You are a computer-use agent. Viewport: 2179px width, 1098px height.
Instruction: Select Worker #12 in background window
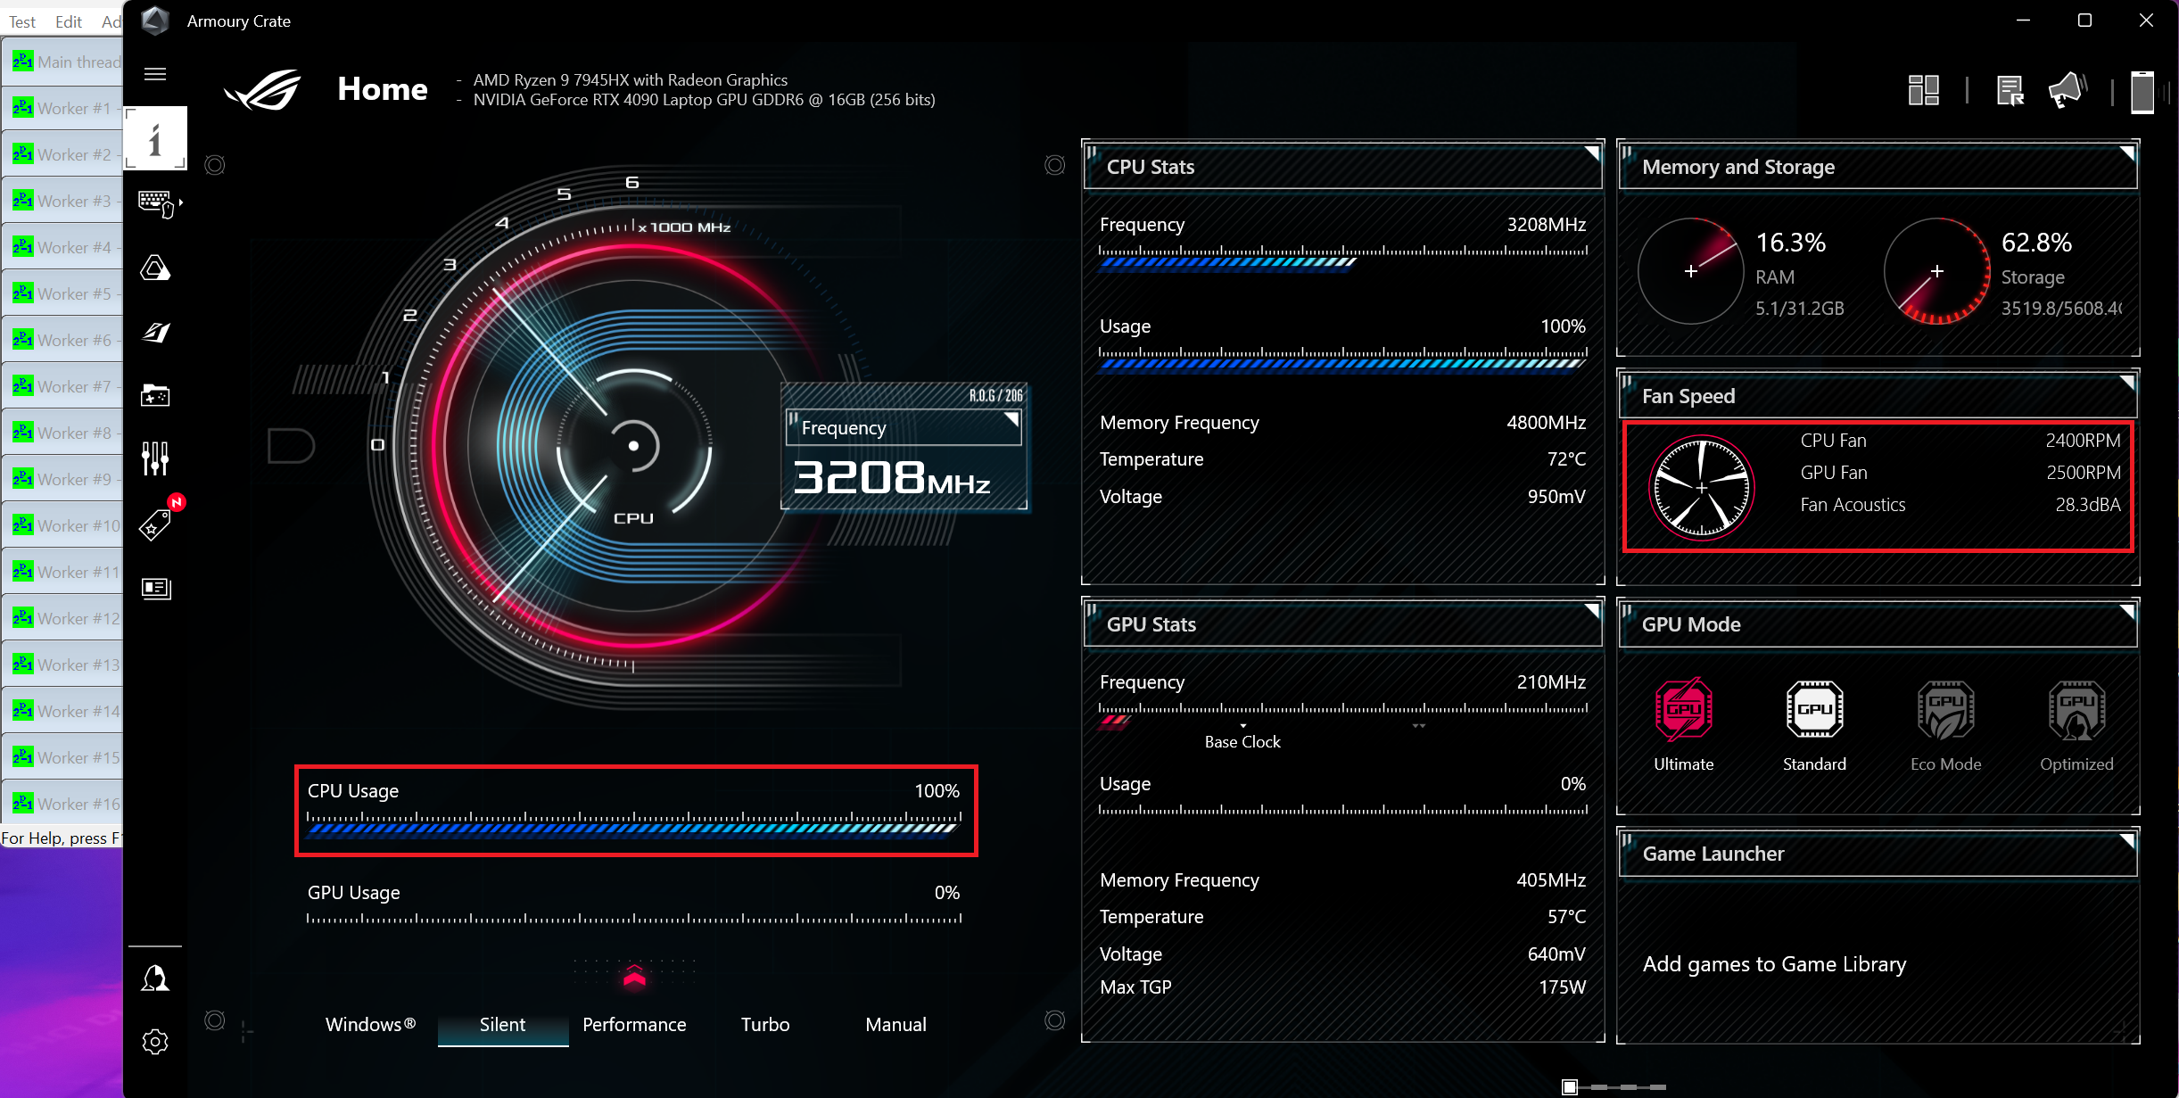(x=62, y=618)
